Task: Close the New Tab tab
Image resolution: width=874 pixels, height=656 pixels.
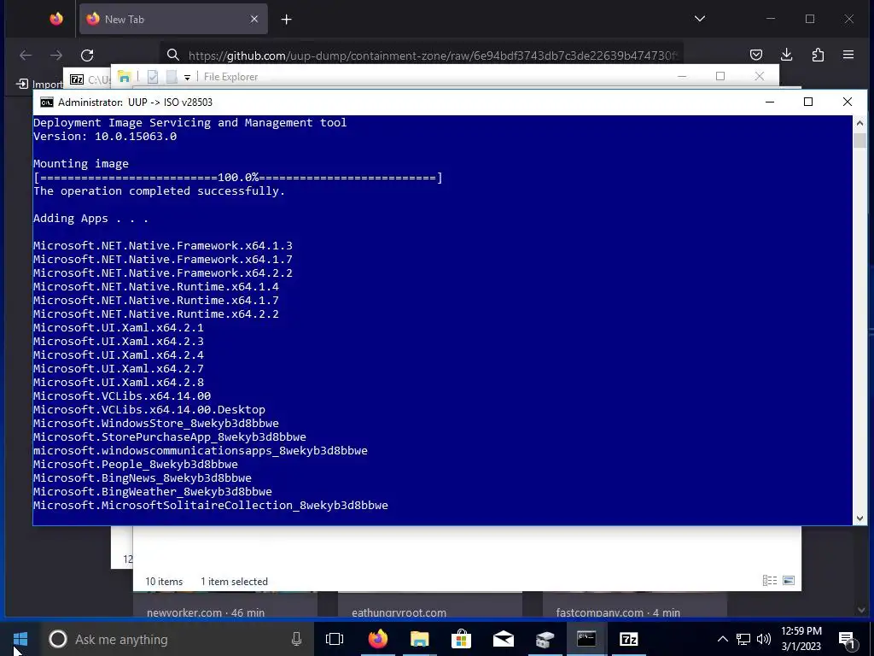Action: tap(254, 19)
